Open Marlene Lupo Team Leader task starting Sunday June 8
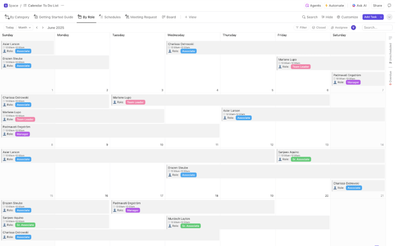396x246 pixels. coord(82,116)
